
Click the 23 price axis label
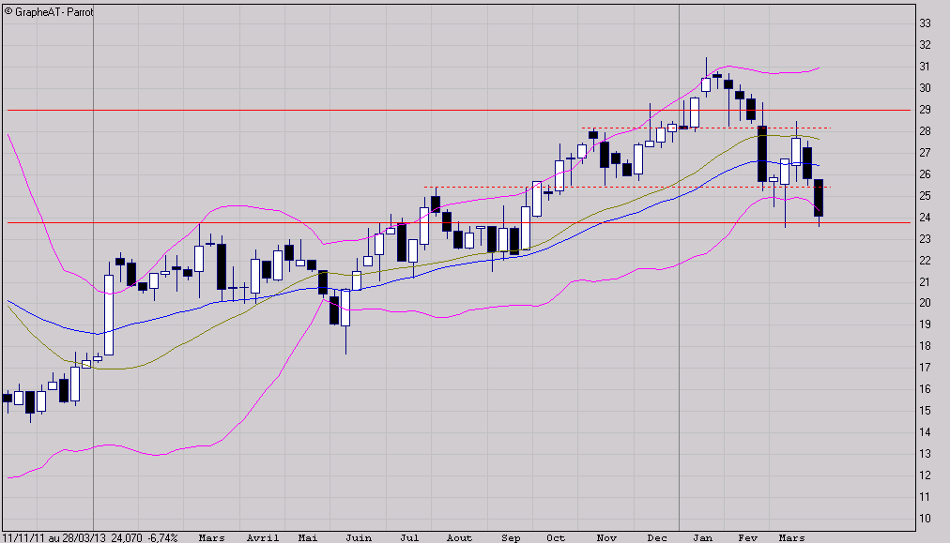click(926, 238)
